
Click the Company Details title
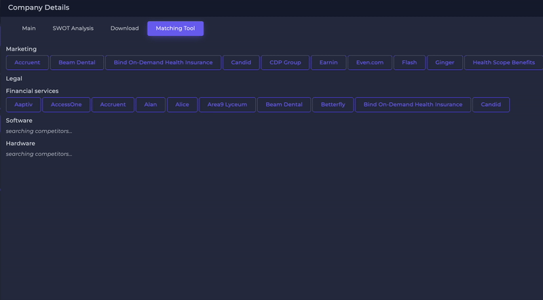pyautogui.click(x=39, y=7)
